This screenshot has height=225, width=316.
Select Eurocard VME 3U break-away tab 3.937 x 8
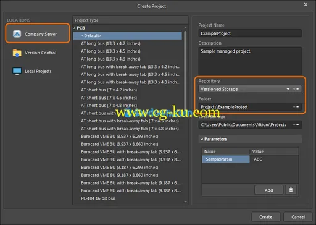[x=128, y=159]
